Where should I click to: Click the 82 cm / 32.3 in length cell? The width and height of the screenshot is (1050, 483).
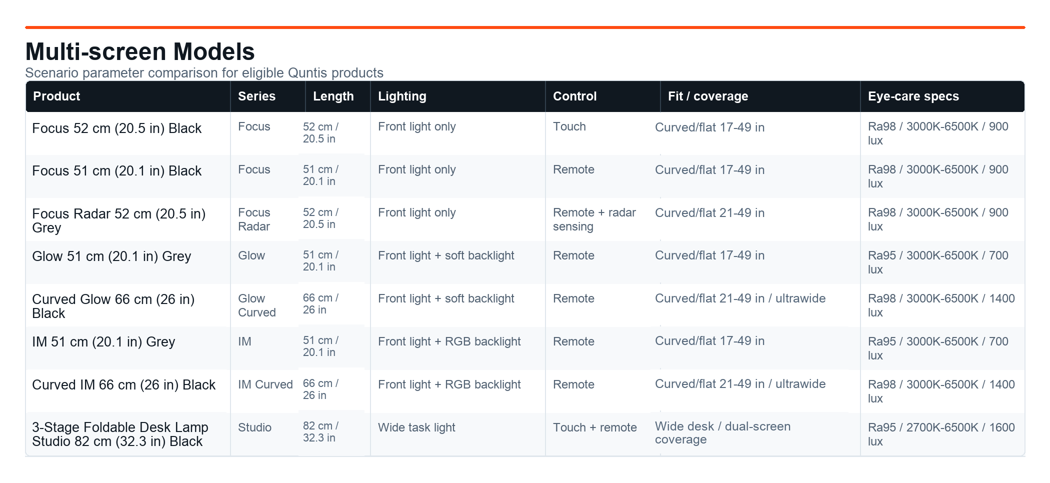coord(320,432)
